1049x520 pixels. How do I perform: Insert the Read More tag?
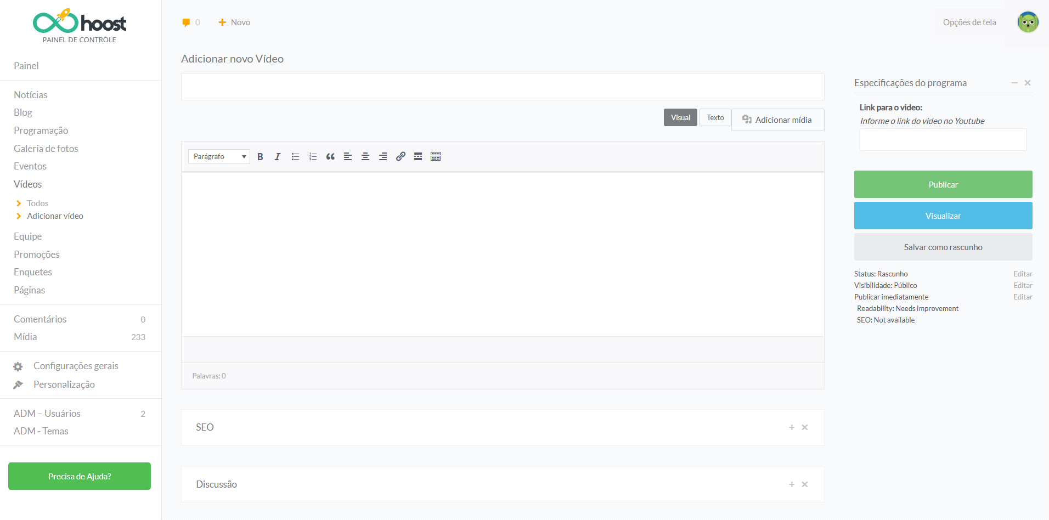tap(418, 157)
